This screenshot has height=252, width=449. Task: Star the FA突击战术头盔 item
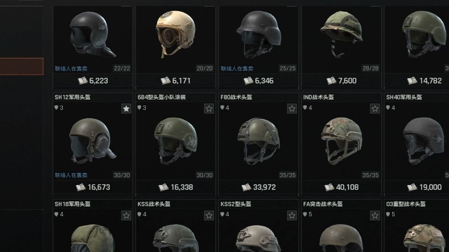point(375,215)
